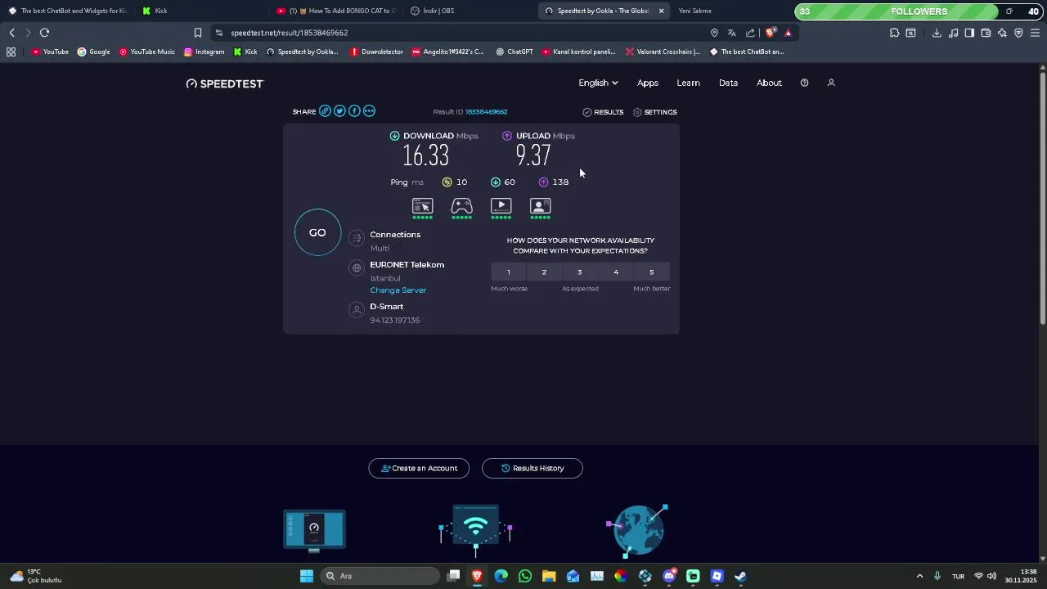Open Steam from the taskbar
Screen dimensions: 1047x589
(740, 576)
